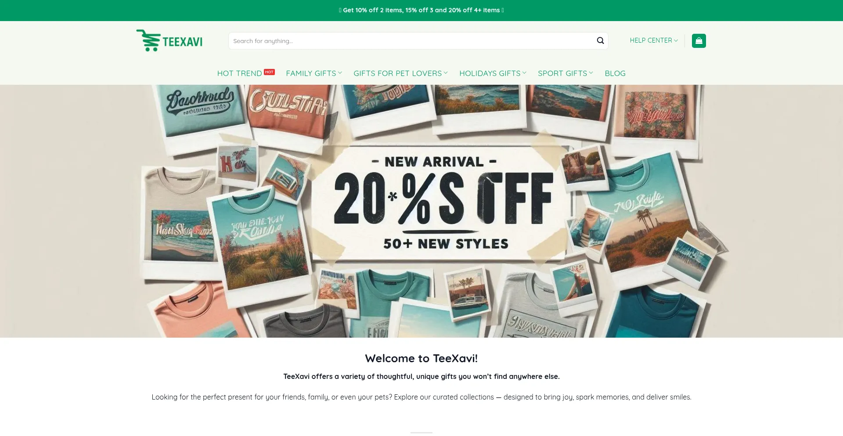Click the Help Center link text

(x=651, y=40)
